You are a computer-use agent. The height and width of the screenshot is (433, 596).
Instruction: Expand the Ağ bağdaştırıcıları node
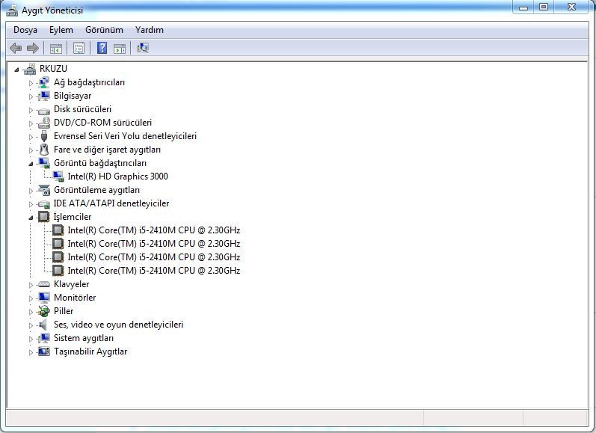(31, 83)
